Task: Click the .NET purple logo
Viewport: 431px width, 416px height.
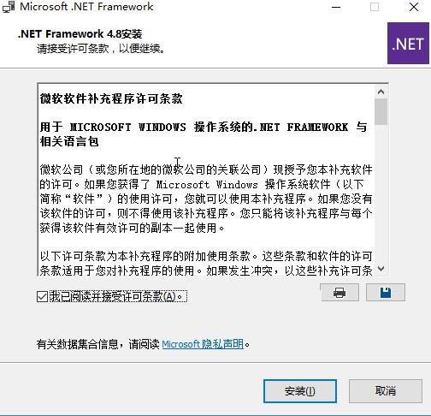Action: [408, 44]
